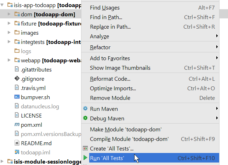The image size is (228, 165).
Task: Expand the dom module tree node
Action: point(9,14)
